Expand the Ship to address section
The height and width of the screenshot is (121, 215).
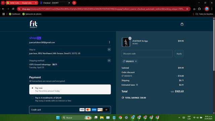pos(109,49)
